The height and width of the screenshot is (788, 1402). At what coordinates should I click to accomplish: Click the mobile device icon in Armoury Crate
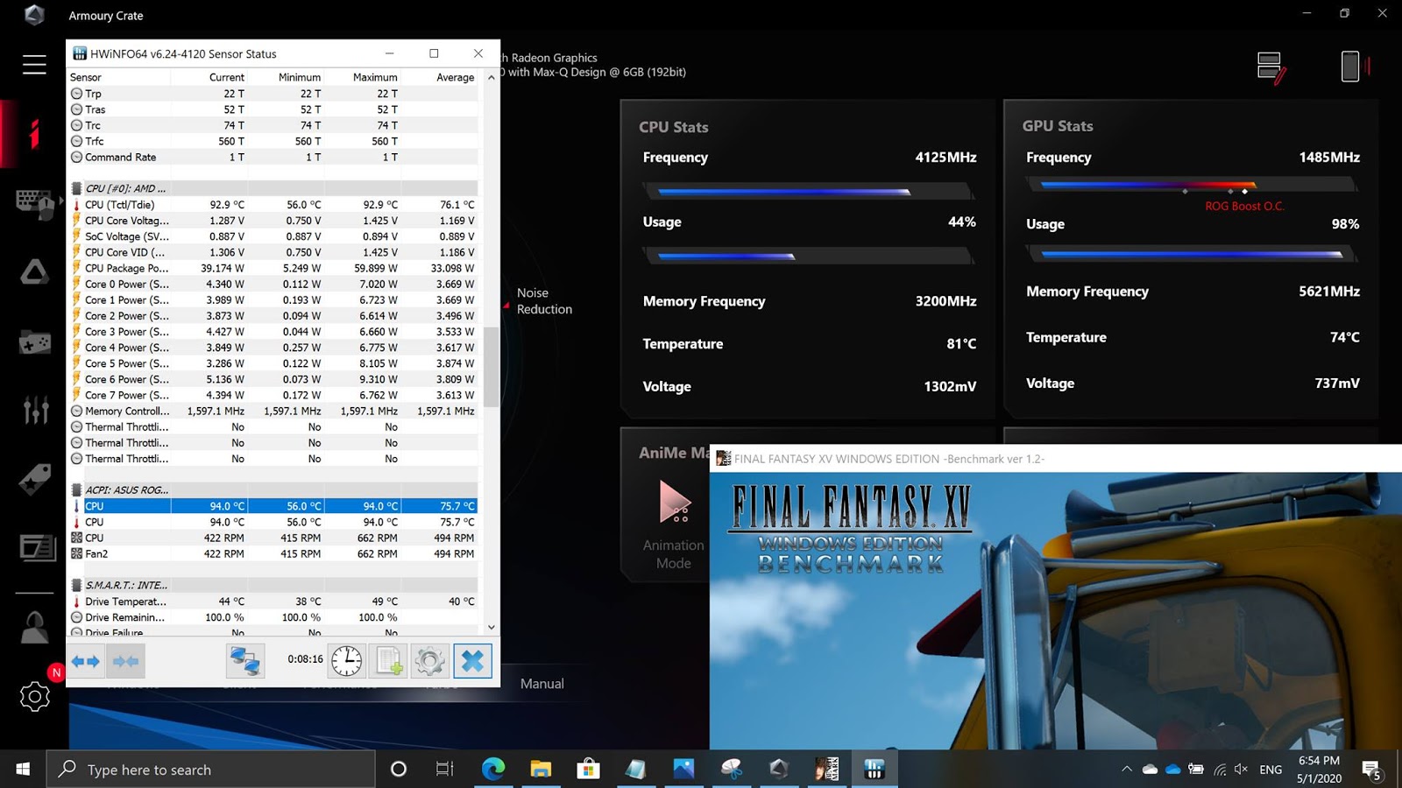1354,67
